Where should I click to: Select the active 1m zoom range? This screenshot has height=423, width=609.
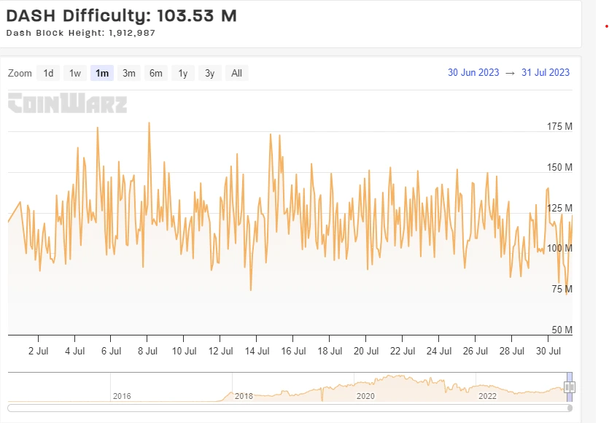tap(102, 73)
